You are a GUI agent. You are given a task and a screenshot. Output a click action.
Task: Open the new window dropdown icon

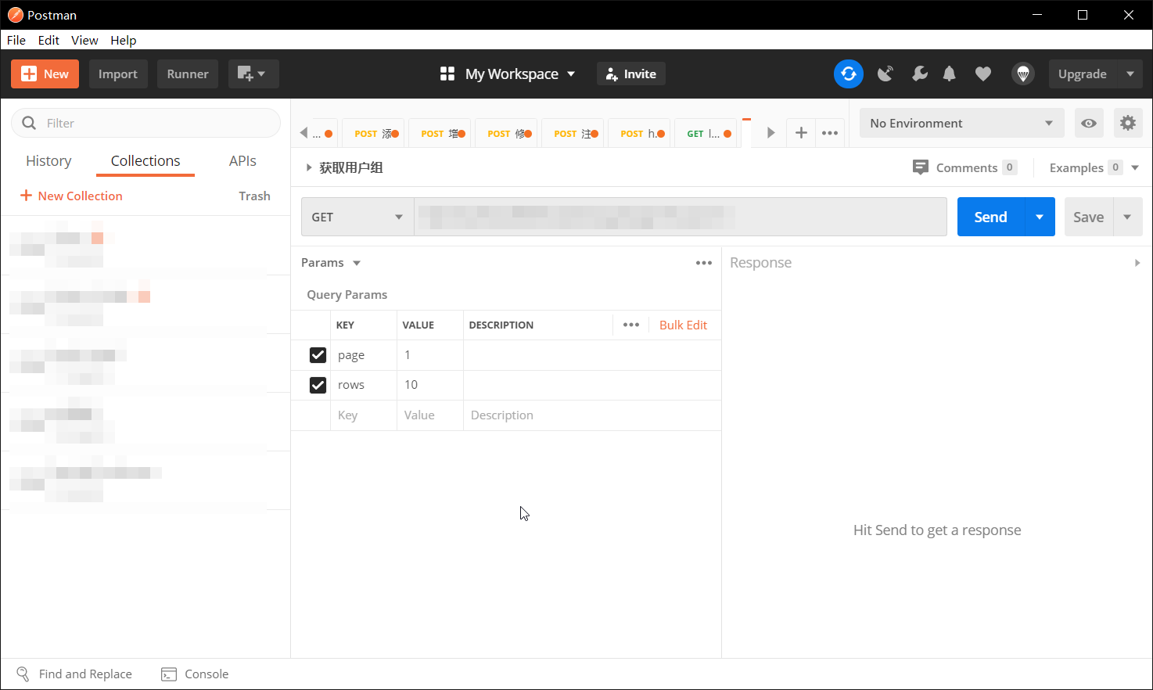pos(253,74)
